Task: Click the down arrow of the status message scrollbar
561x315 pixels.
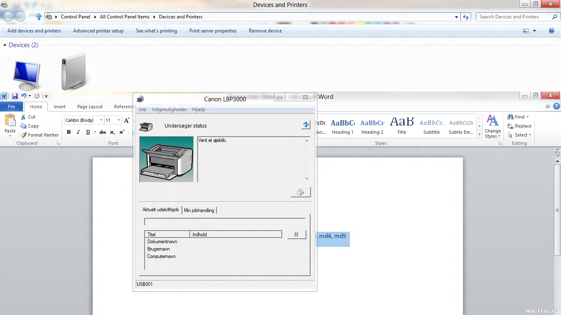Action: 307,179
